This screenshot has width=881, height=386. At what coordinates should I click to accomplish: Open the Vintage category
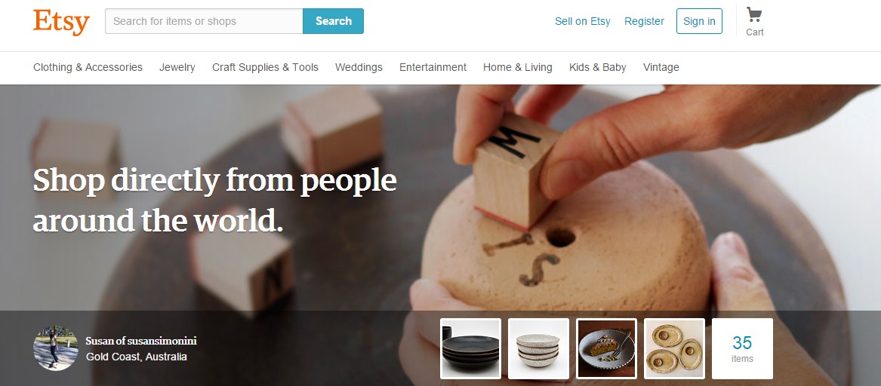pyautogui.click(x=661, y=67)
